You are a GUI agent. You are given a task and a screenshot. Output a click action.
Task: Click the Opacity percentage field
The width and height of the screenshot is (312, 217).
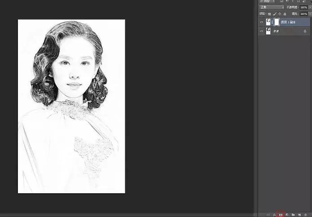303,8
